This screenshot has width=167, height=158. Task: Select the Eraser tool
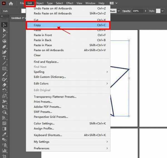[x=4, y=85]
